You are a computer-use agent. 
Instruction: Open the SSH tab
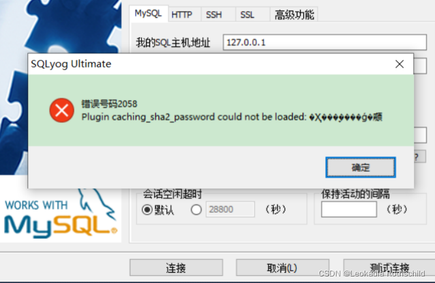[214, 14]
